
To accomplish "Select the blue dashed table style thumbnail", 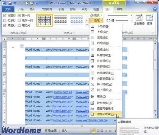I will [77, 20].
